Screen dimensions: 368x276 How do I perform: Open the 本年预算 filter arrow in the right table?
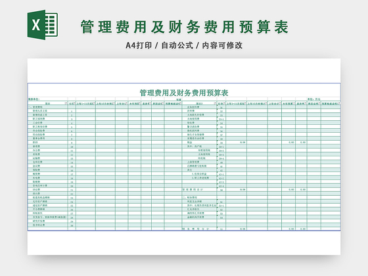pos(294,104)
